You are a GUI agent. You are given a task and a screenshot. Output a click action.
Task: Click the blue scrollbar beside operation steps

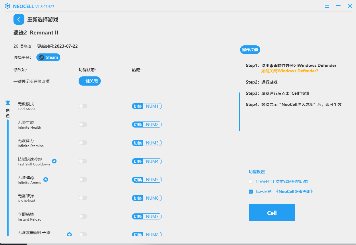(x=239, y=112)
